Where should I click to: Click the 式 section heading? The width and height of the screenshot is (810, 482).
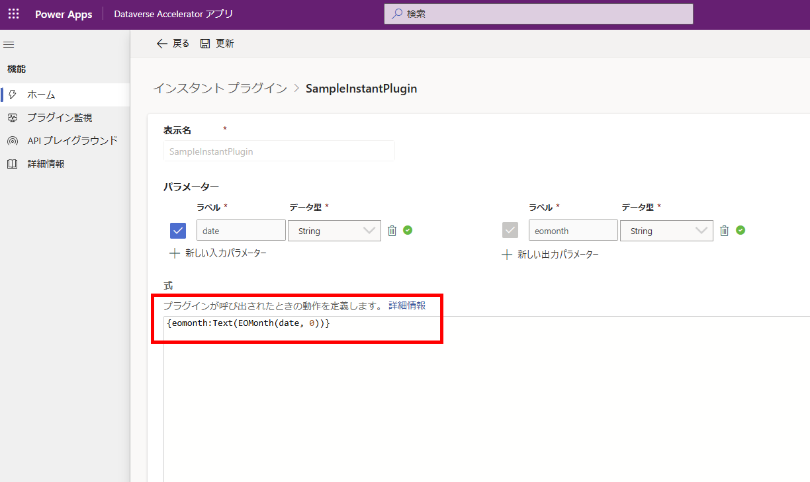coord(168,286)
